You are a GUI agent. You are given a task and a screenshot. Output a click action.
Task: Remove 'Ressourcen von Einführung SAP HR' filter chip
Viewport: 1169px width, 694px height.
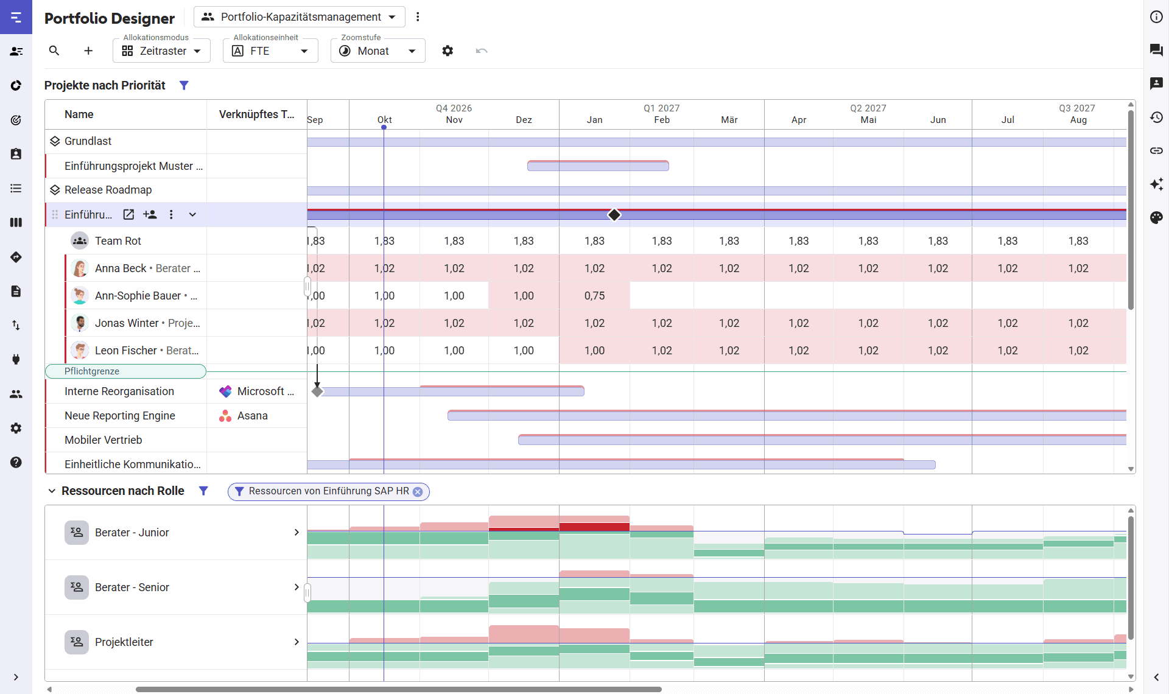pos(418,492)
